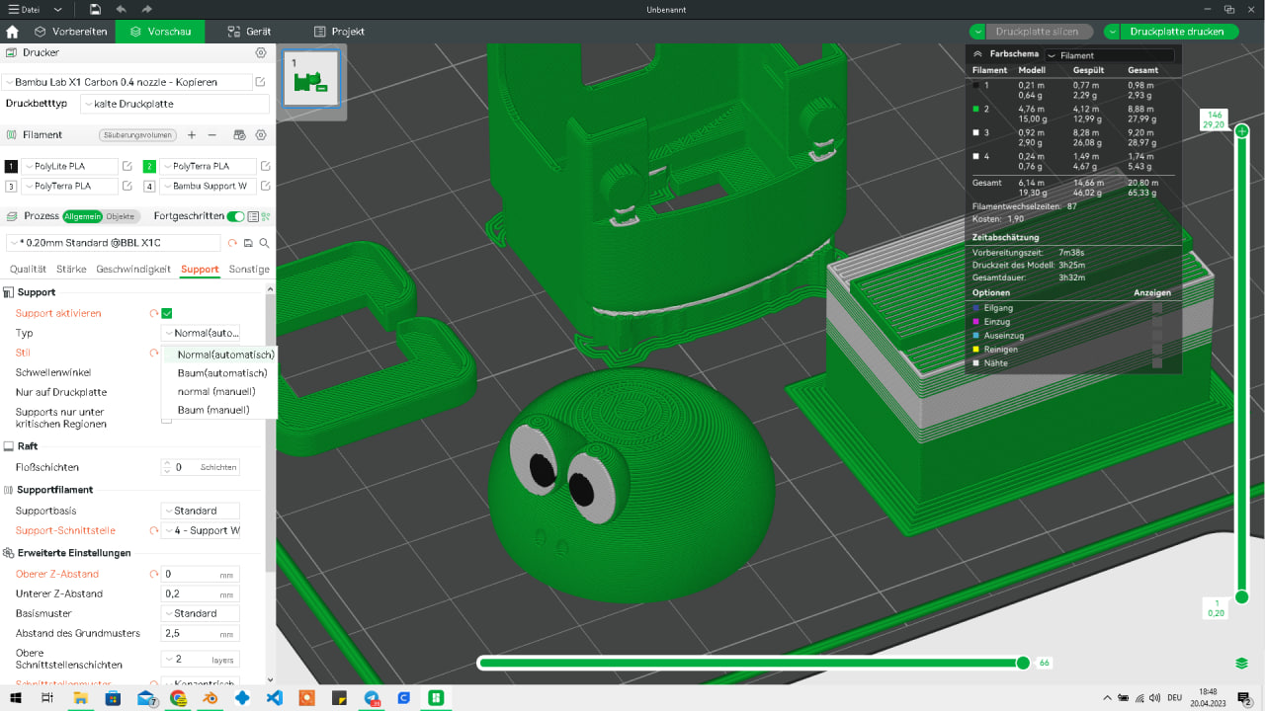Reset the process preset changes
1265x711 pixels.
click(x=232, y=242)
